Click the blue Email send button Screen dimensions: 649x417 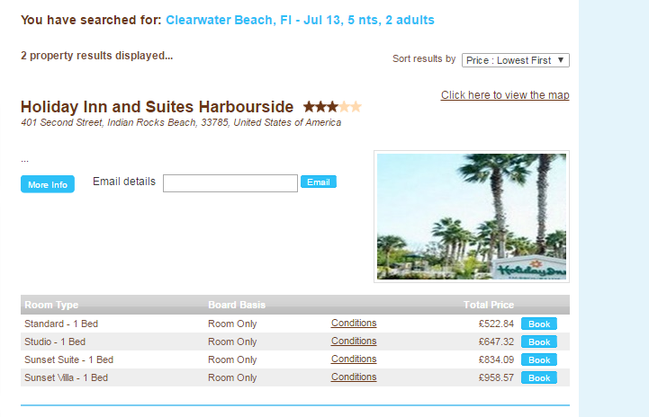coord(318,182)
